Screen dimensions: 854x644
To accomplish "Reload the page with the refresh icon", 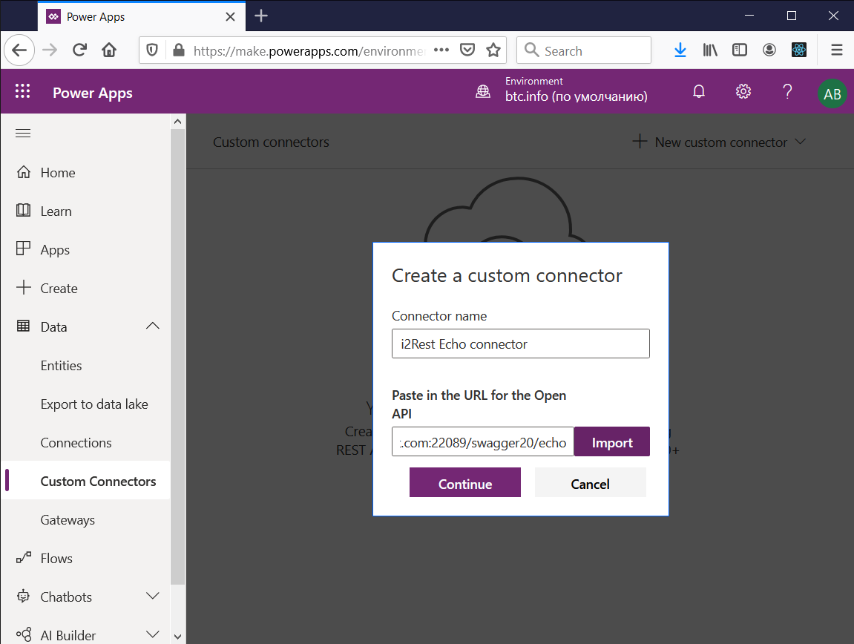I will [x=80, y=50].
